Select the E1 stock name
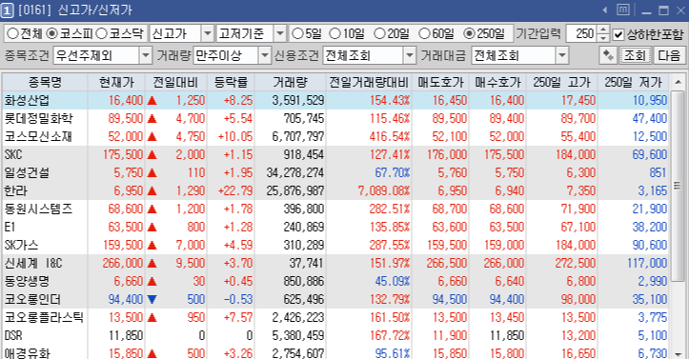Screen dimensions: 689x359 pos(10,227)
